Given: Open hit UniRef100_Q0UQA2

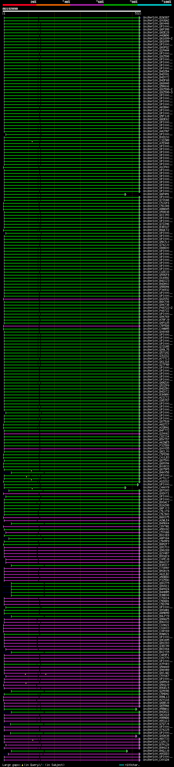Looking at the screenshot, I should [x=156, y=21].
